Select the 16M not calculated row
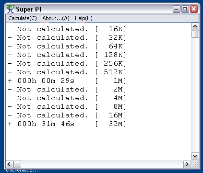The width and height of the screenshot is (203, 173). point(67,115)
